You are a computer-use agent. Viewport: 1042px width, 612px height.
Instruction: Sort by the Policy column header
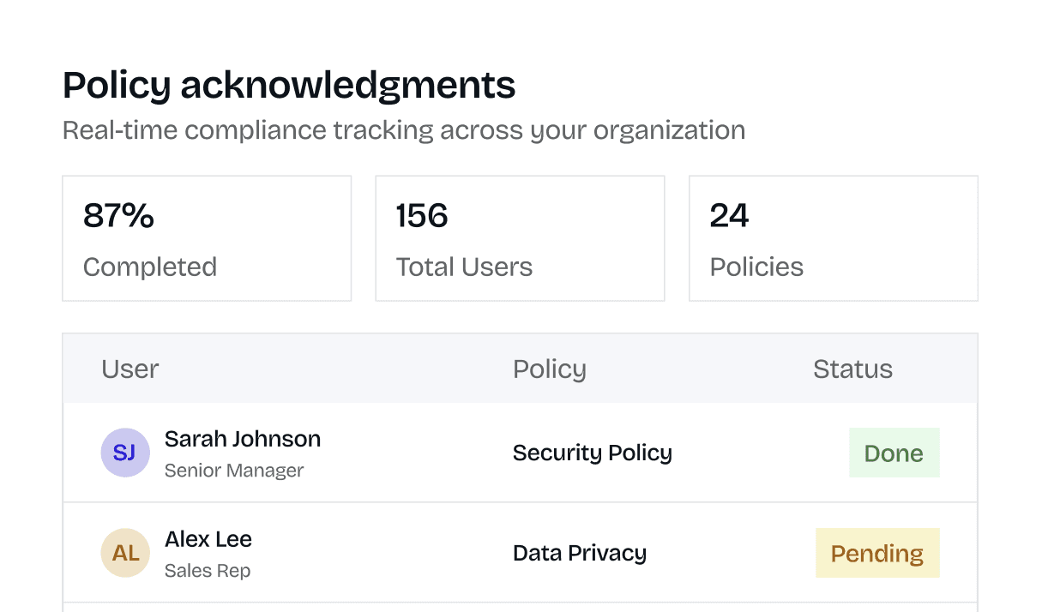click(x=549, y=369)
